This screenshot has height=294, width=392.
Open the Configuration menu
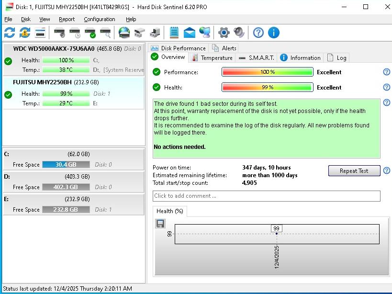coord(99,19)
